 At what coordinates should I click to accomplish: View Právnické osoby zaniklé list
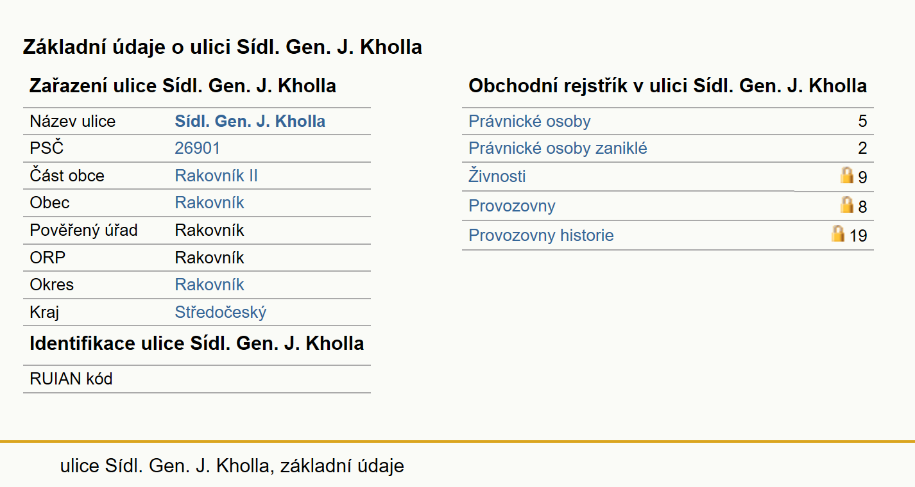(x=558, y=149)
